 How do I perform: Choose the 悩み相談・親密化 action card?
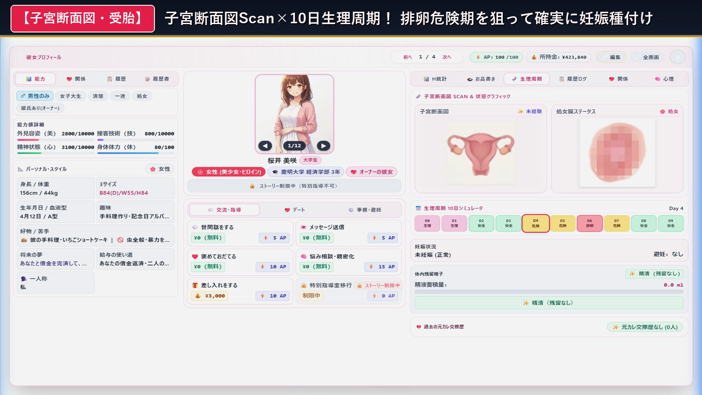348,262
